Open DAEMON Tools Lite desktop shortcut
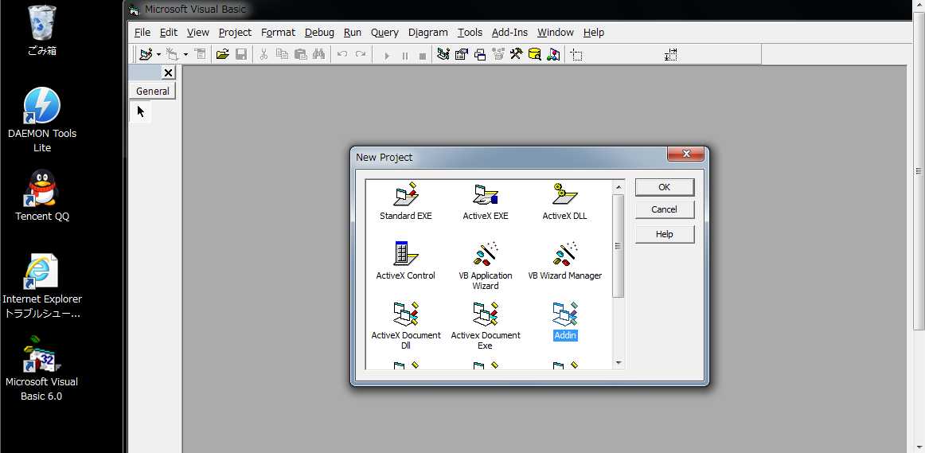 pos(42,120)
